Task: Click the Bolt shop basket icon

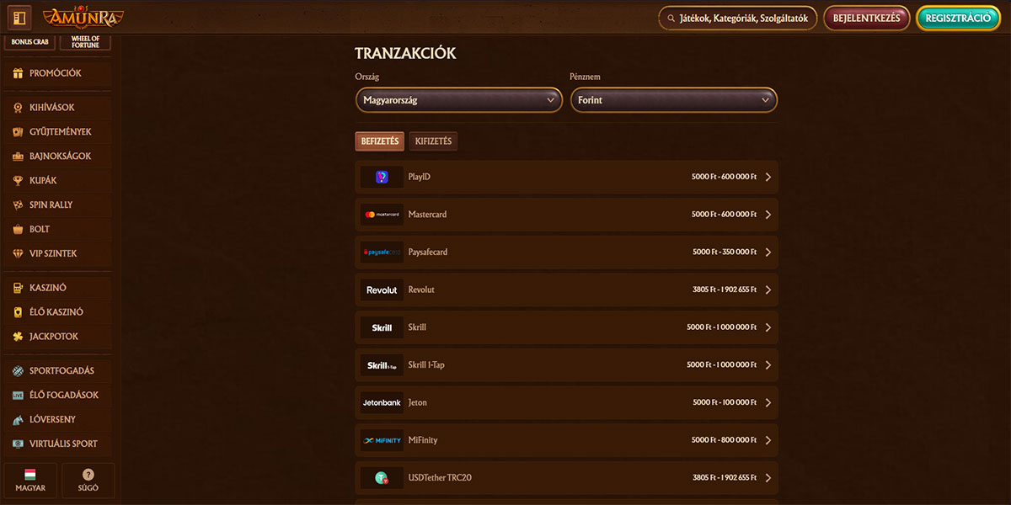Action: click(18, 229)
